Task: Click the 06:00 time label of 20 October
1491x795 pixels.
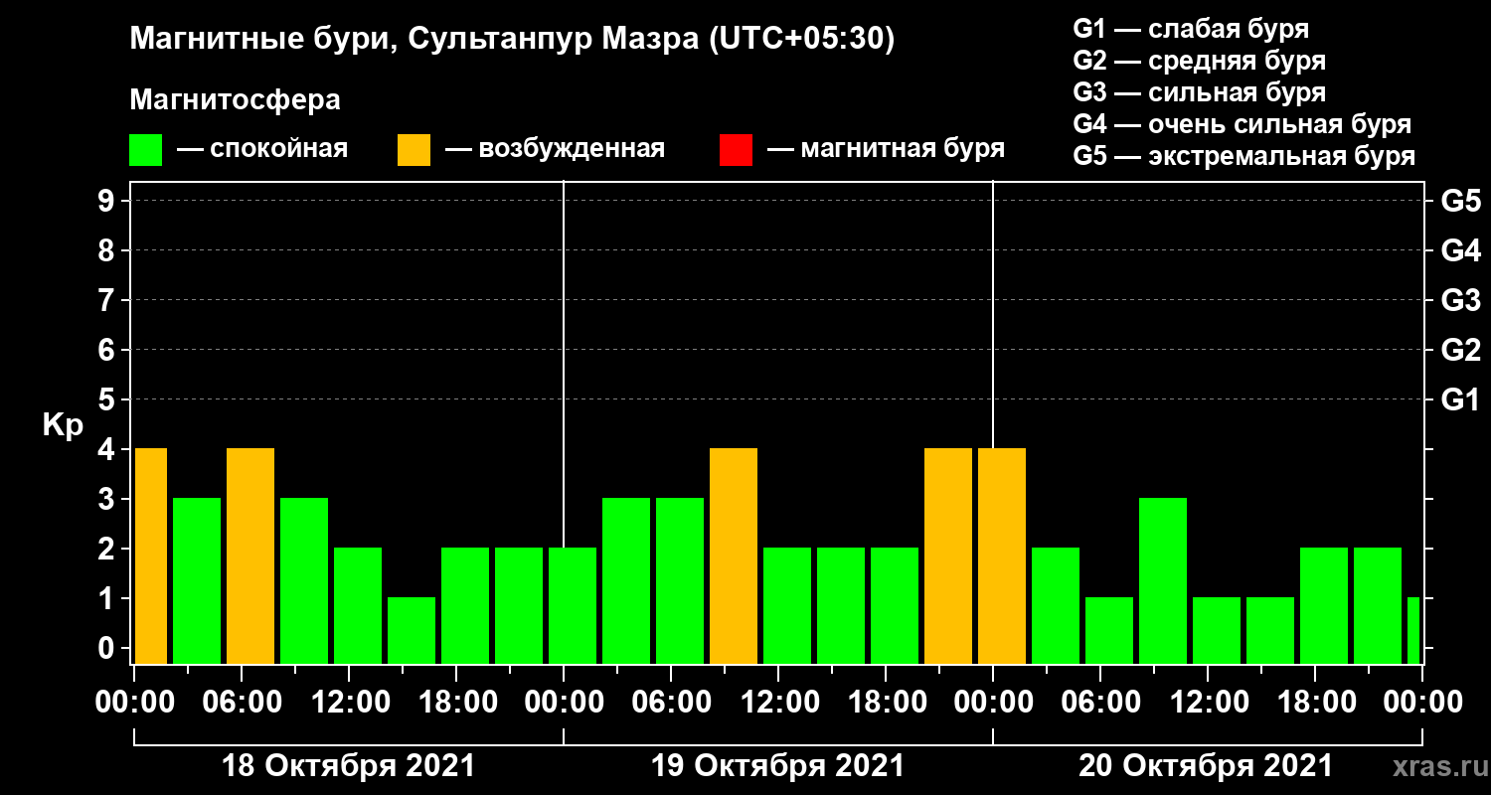Action: coord(1099,702)
